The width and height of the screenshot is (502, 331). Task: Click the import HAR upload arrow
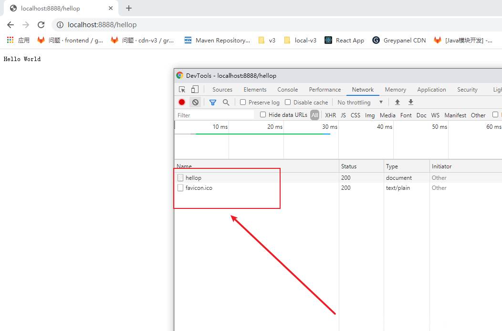[x=397, y=102]
